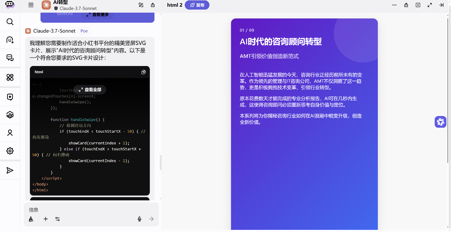The width and height of the screenshot is (451, 232).
Task: Open the Poe logo home
Action: click(x=10, y=5)
